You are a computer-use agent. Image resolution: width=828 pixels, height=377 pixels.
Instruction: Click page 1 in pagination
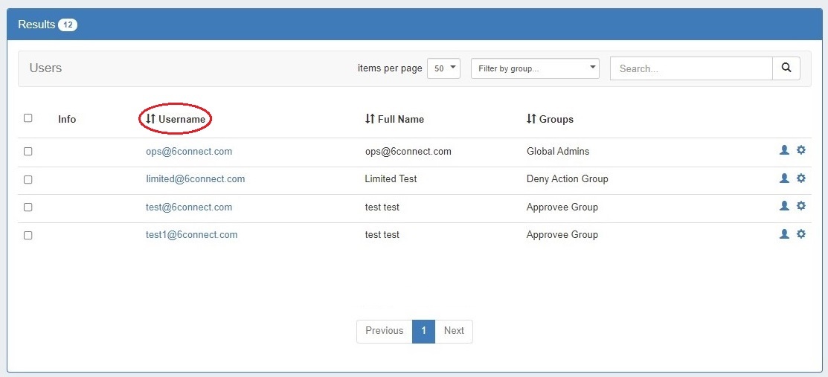[423, 331]
